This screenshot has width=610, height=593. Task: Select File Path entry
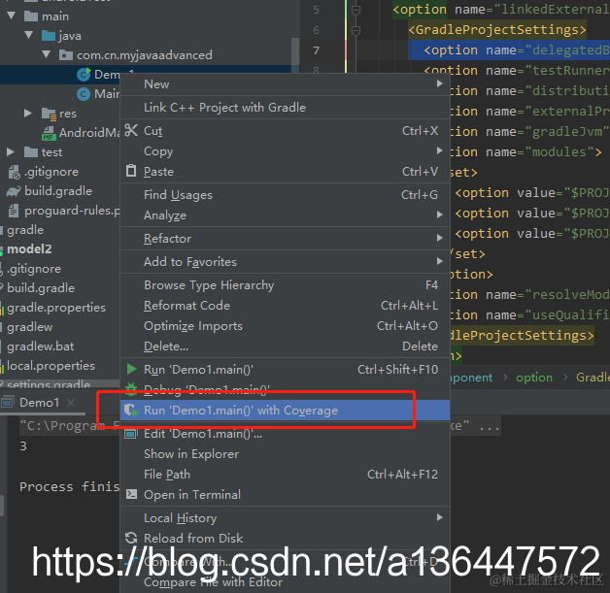coord(285,474)
